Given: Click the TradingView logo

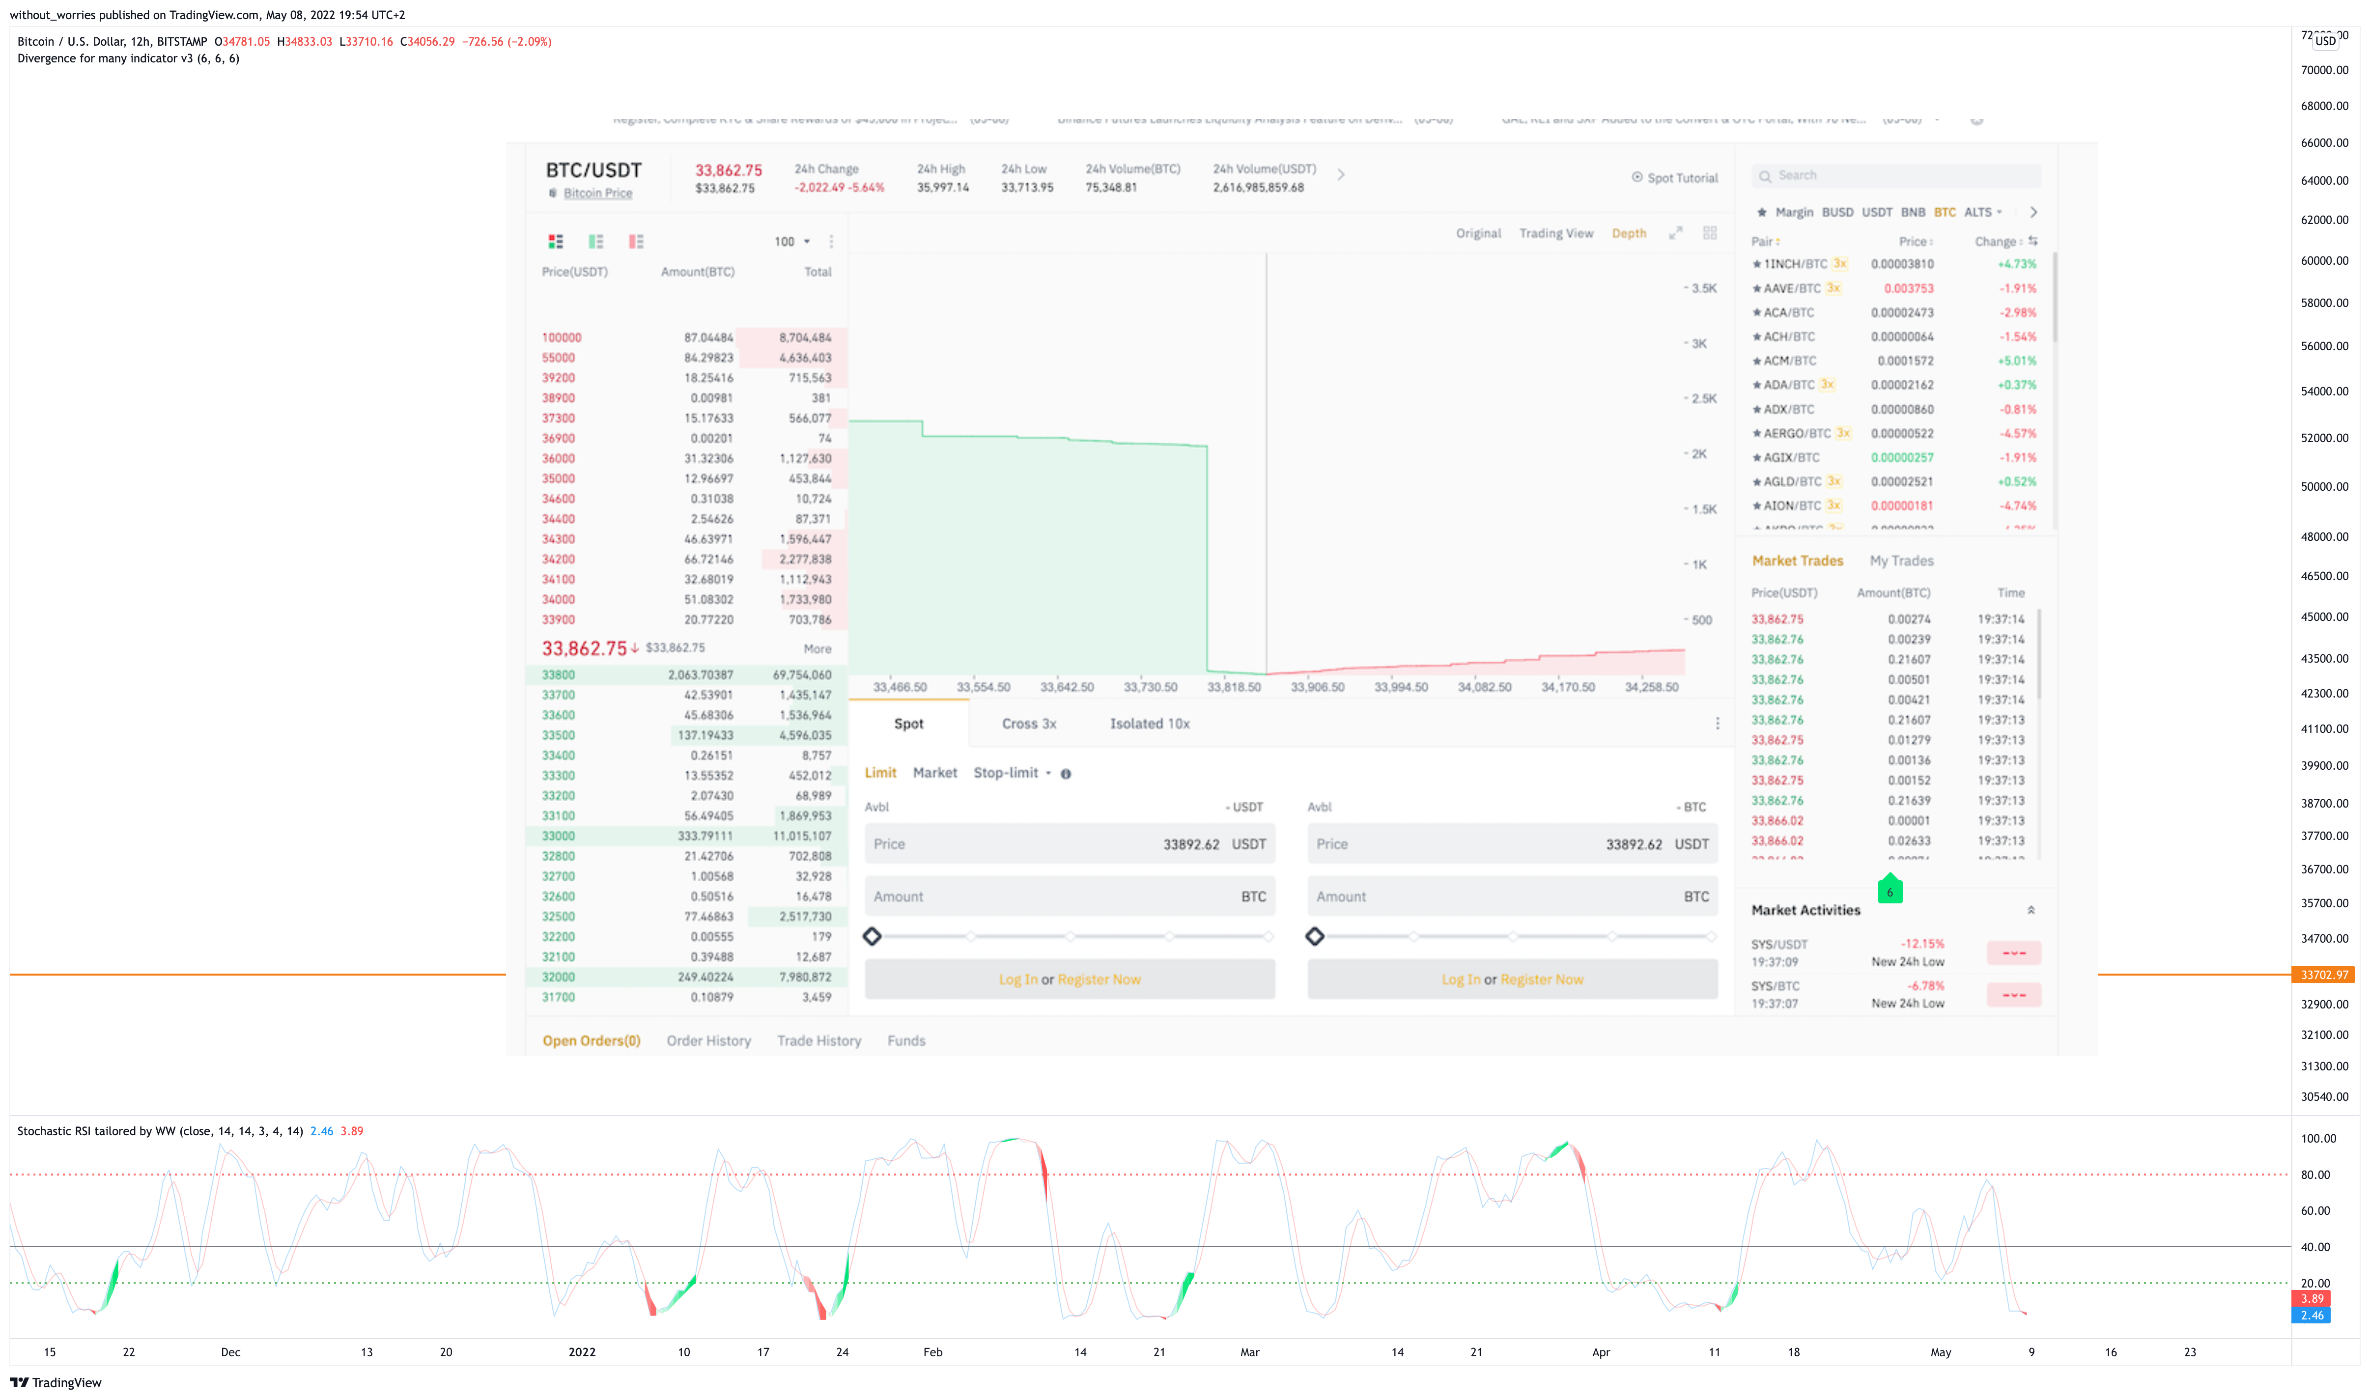Looking at the screenshot, I should point(56,1382).
